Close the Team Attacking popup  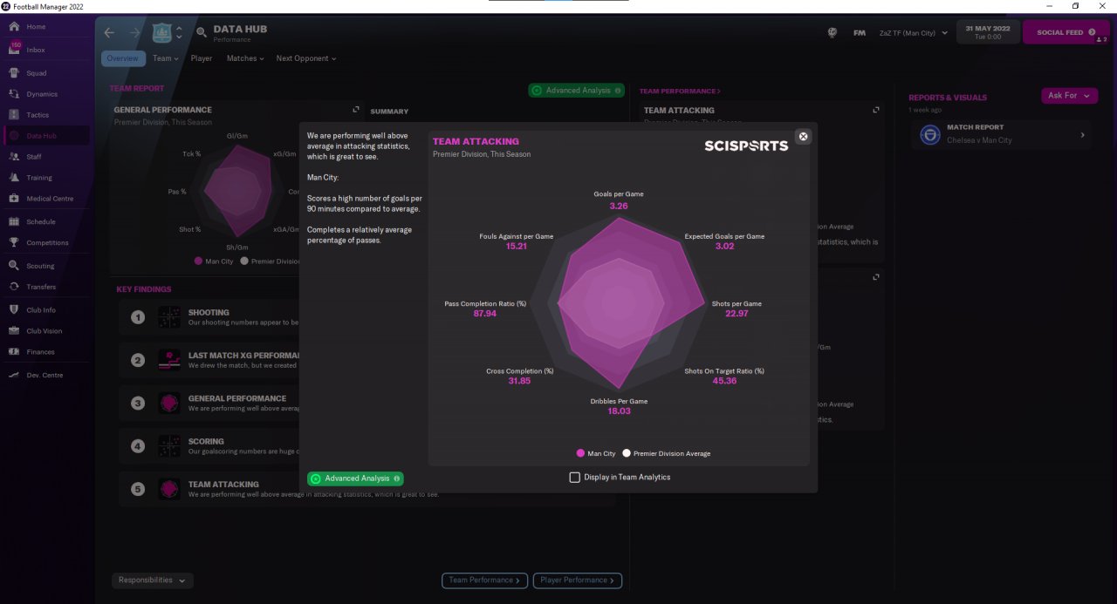click(x=804, y=137)
